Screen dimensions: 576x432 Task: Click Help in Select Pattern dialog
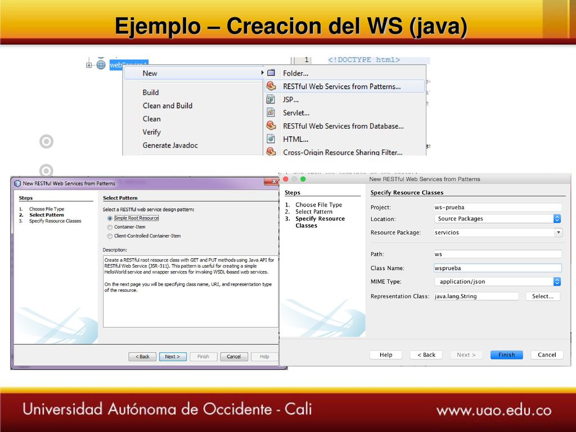click(264, 356)
